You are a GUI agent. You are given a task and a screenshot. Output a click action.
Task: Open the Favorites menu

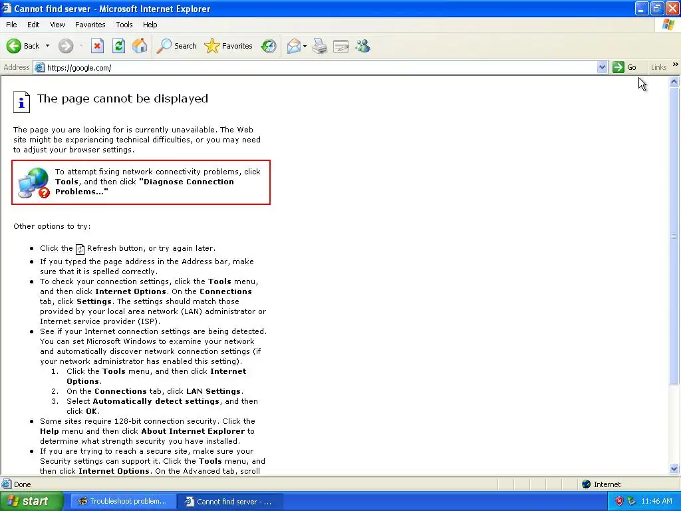[90, 25]
